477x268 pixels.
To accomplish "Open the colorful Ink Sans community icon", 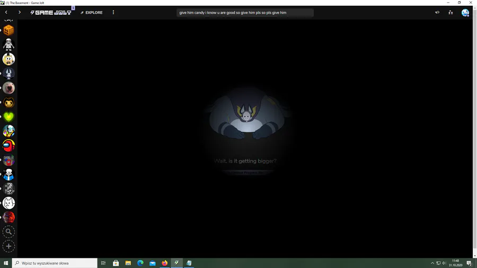I will (8, 131).
